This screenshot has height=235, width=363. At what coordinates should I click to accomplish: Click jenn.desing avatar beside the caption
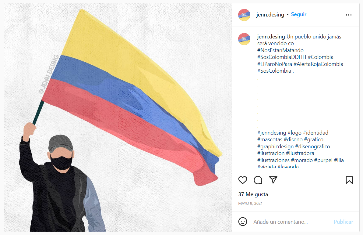coord(244,39)
